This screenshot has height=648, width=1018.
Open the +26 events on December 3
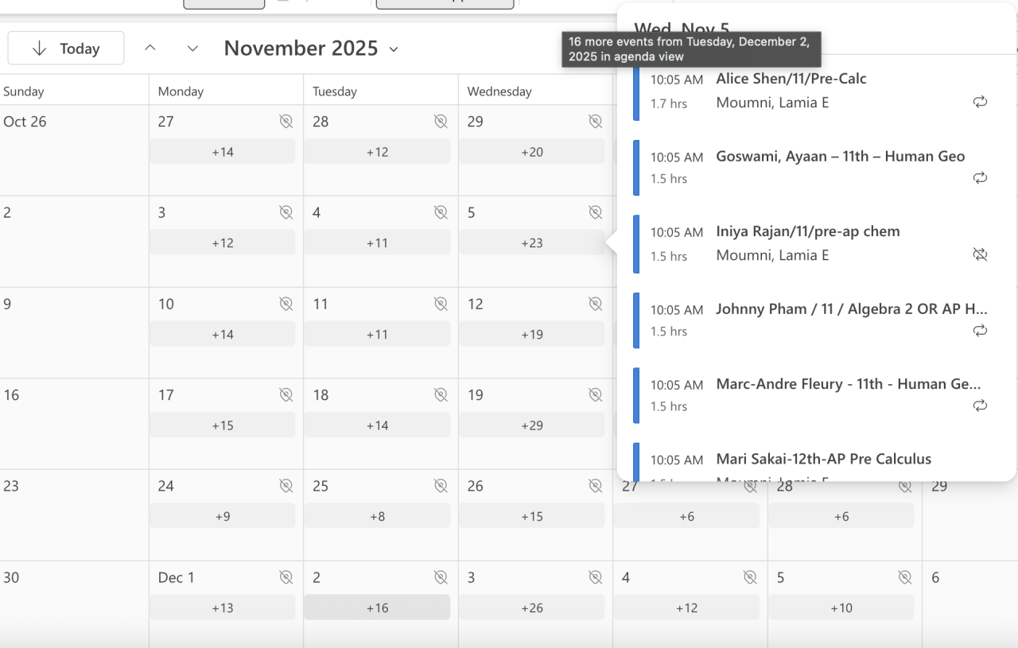[x=532, y=607]
